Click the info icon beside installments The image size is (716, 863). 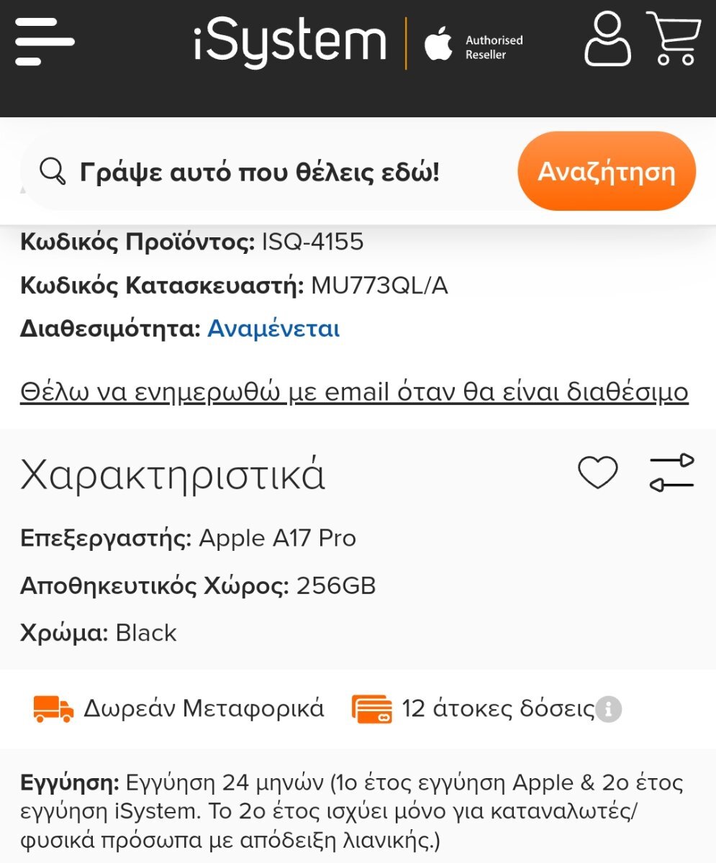pyautogui.click(x=609, y=709)
